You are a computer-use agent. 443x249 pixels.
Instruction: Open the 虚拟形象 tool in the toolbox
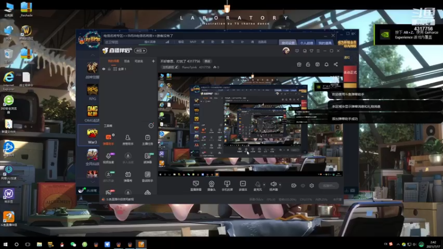click(x=109, y=177)
